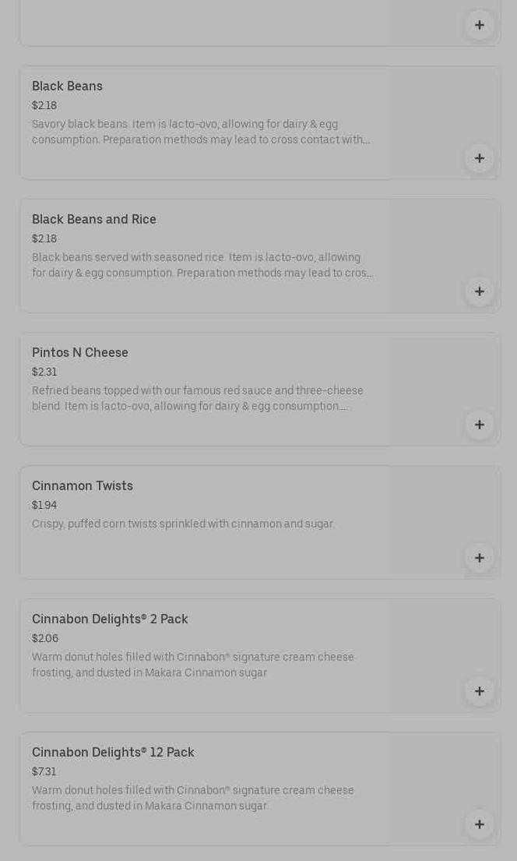This screenshot has width=517, height=861.
Task: Click the $2.06 price on the 2 Pack
Action: click(x=45, y=639)
